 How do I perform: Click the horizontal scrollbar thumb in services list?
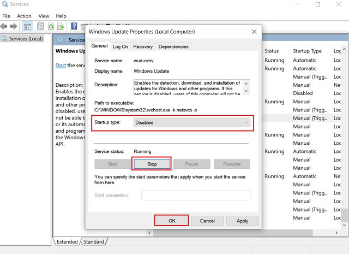233,233
